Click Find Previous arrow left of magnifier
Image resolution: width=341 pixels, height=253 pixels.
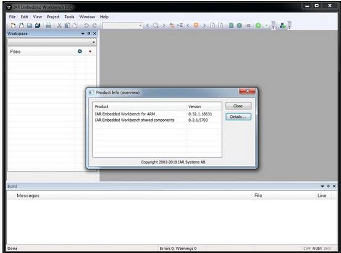click(148, 26)
